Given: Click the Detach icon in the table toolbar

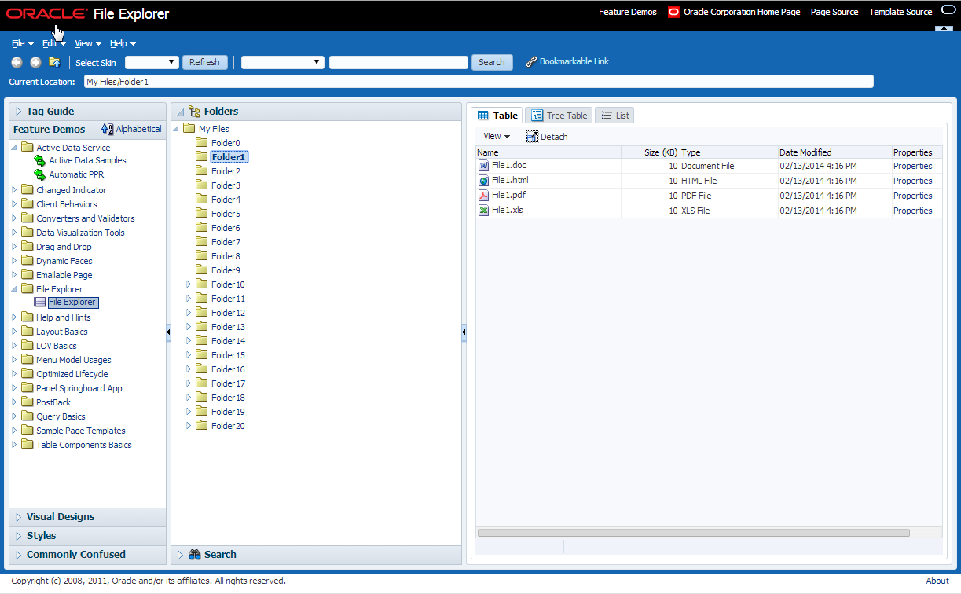Looking at the screenshot, I should click(532, 137).
